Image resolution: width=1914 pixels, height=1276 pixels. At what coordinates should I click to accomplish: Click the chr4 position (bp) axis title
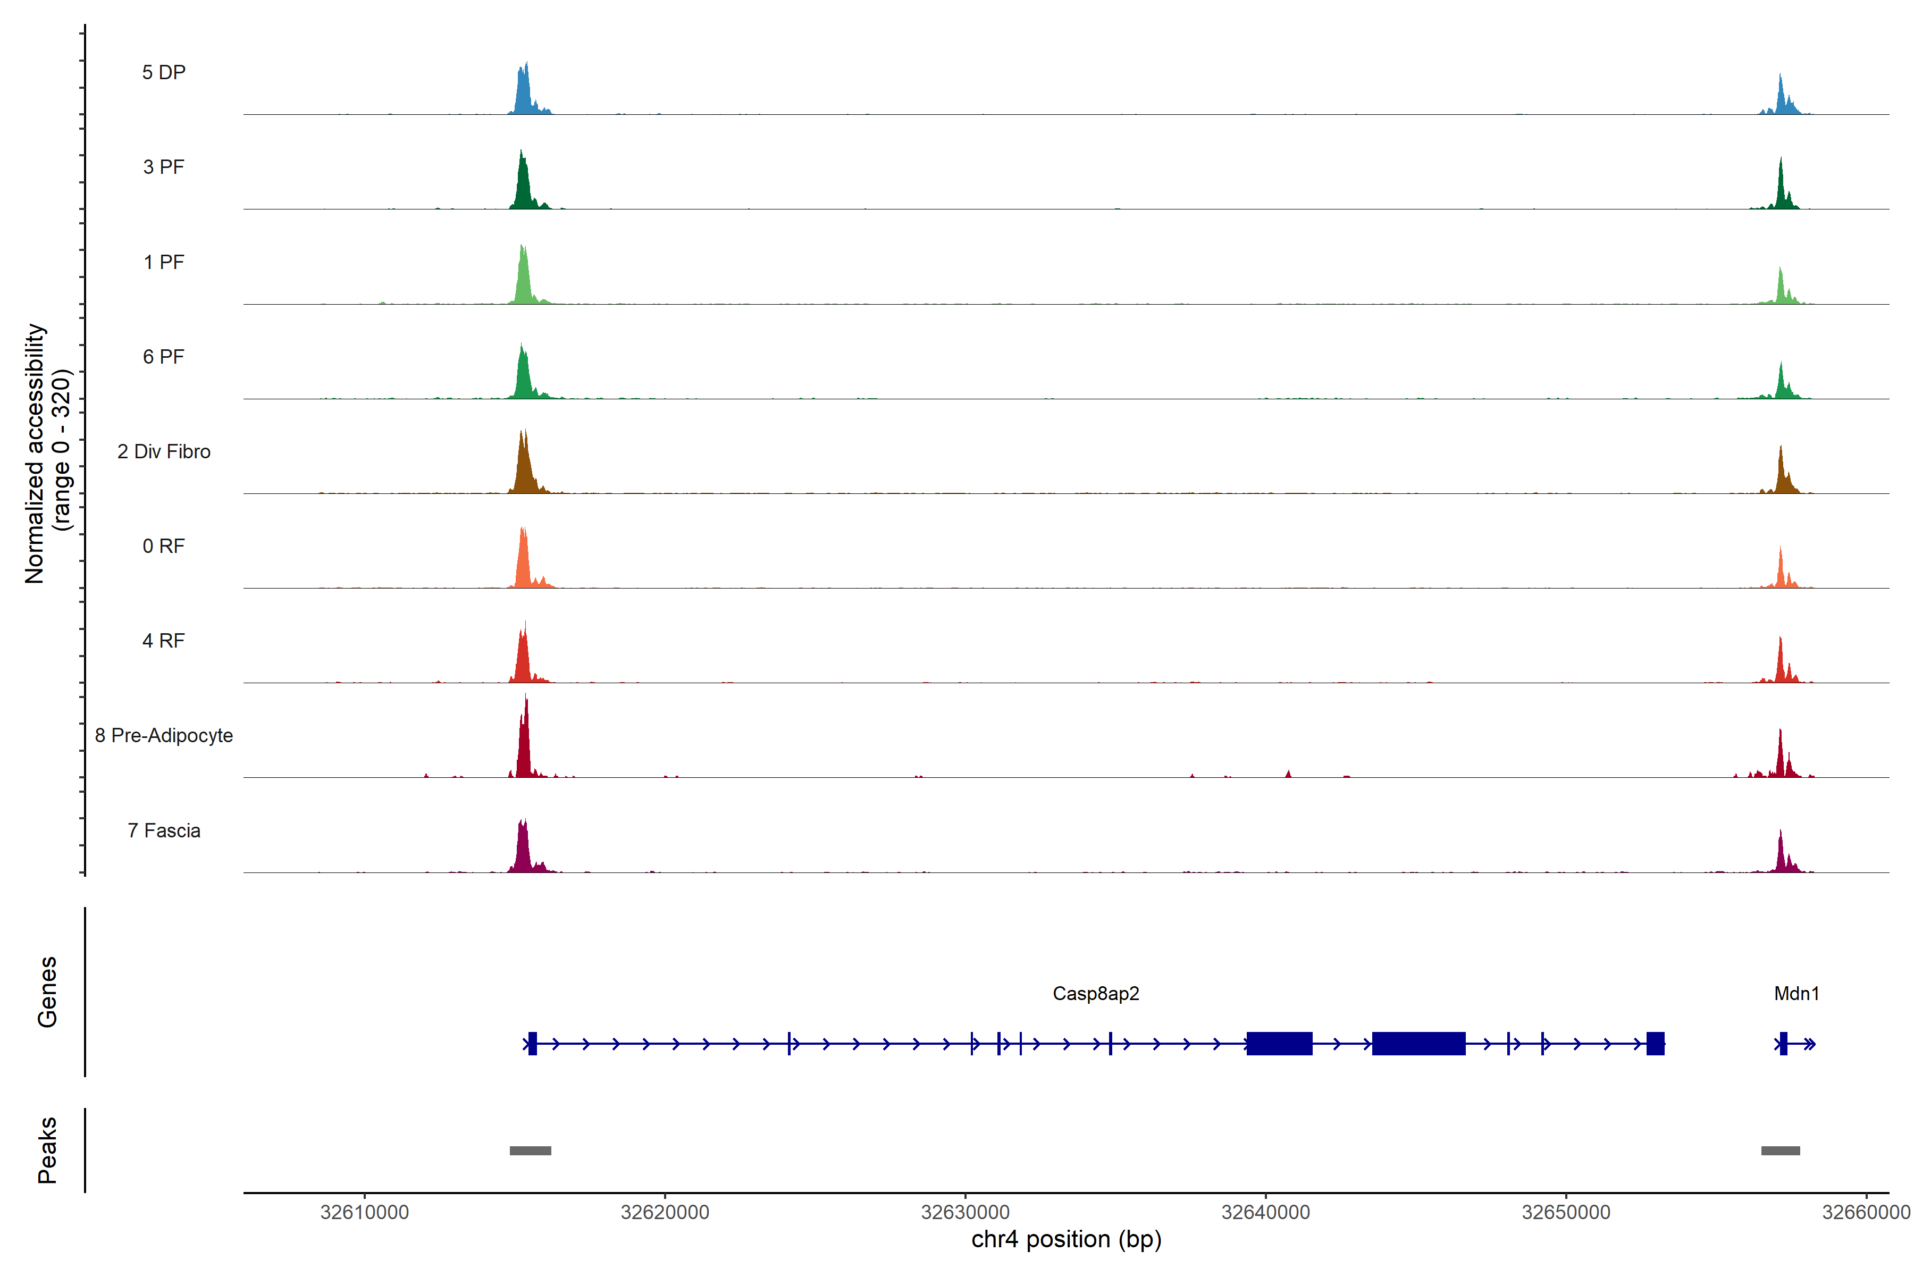[x=1066, y=1239]
